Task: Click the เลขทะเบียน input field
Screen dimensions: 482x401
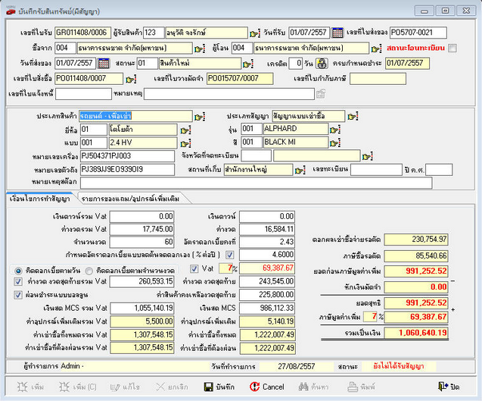Action: point(376,170)
